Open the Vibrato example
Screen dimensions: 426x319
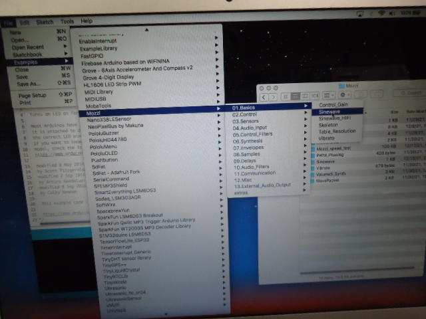[337, 138]
